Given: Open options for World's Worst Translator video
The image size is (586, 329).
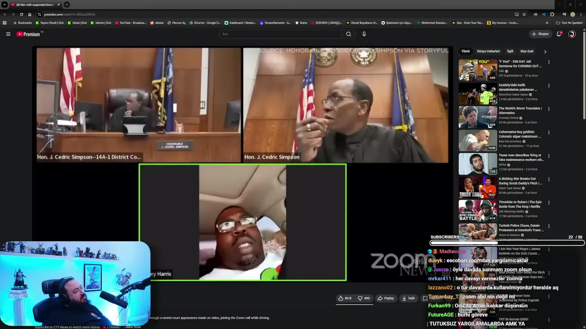Looking at the screenshot, I should 548,109.
